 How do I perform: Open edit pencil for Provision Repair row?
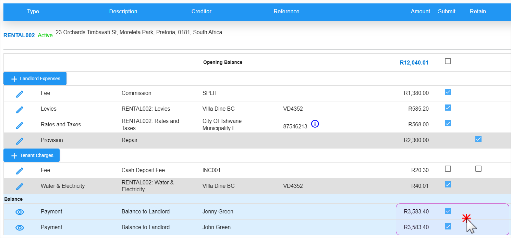point(20,141)
